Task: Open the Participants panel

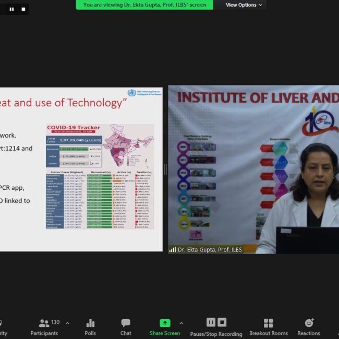Action: point(44,326)
